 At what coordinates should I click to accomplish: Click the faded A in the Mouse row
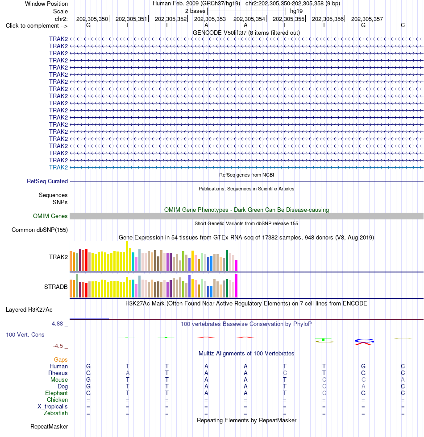[403, 379]
